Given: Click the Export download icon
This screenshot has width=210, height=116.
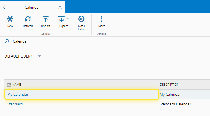Looking at the screenshot, I should [62, 19].
